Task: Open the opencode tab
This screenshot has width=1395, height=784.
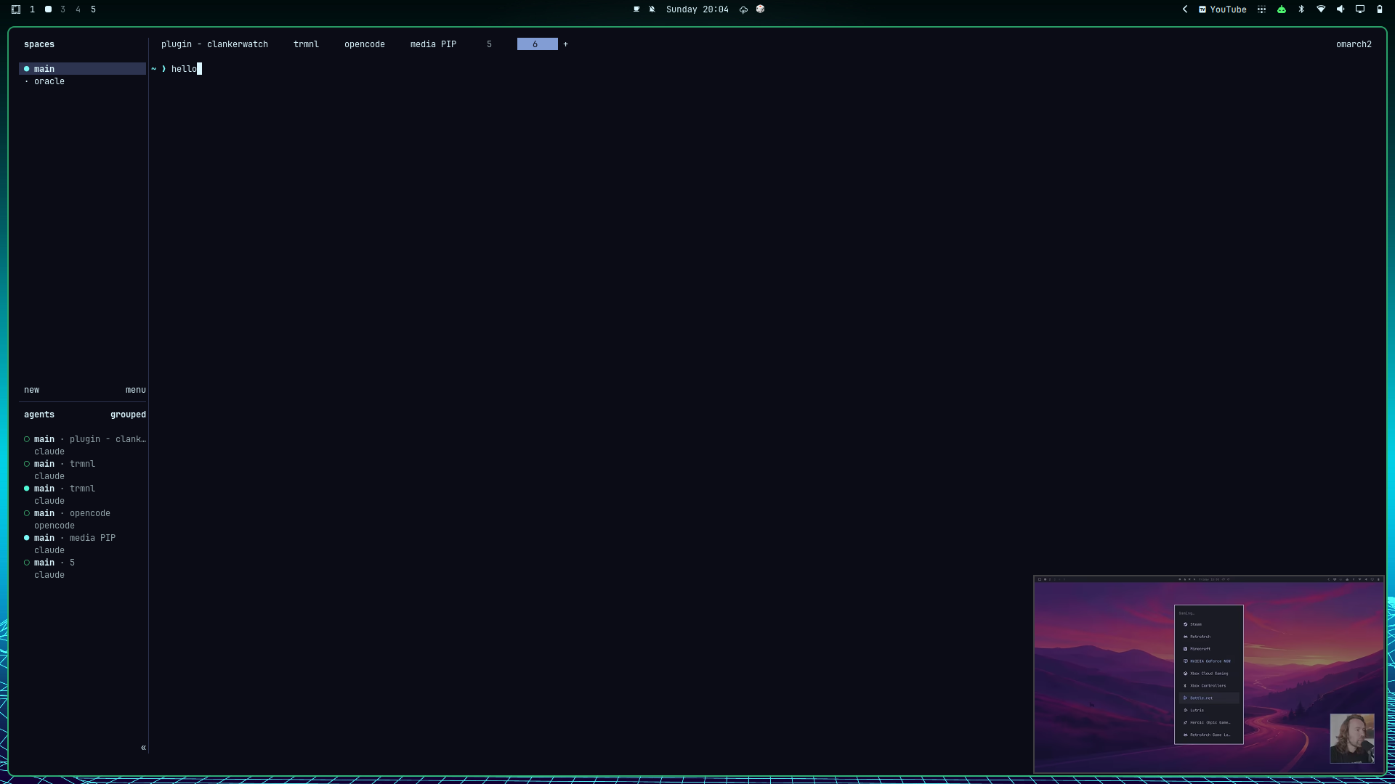Action: point(365,44)
